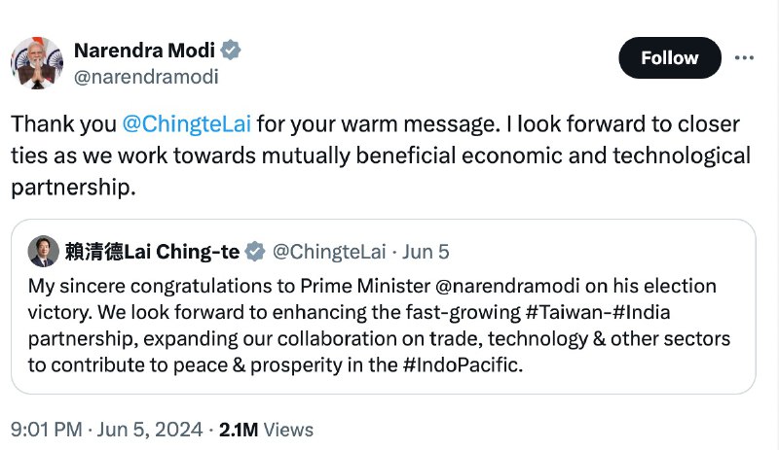Open the Jun 5 date in the quoted tweet
The width and height of the screenshot is (779, 450).
426,252
